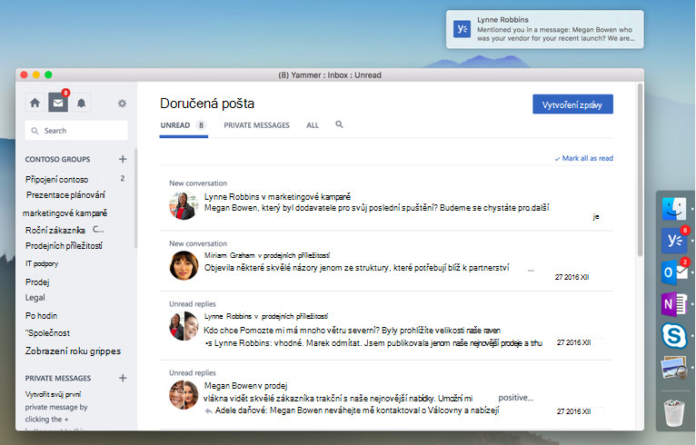The image size is (696, 445).
Task: Click Miriam Graham's avatar photo
Action: [x=184, y=266]
